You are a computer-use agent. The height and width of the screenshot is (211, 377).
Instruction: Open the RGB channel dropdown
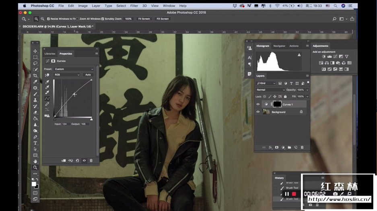pyautogui.click(x=67, y=74)
